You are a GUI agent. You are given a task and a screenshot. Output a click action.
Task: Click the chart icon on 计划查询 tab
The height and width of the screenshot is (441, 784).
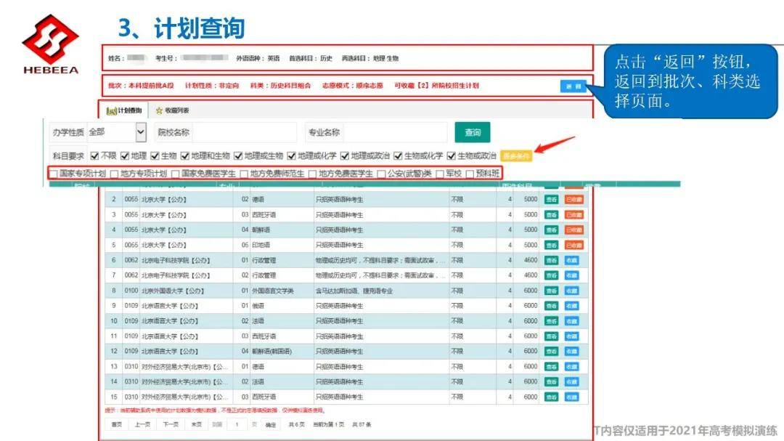[x=112, y=110]
